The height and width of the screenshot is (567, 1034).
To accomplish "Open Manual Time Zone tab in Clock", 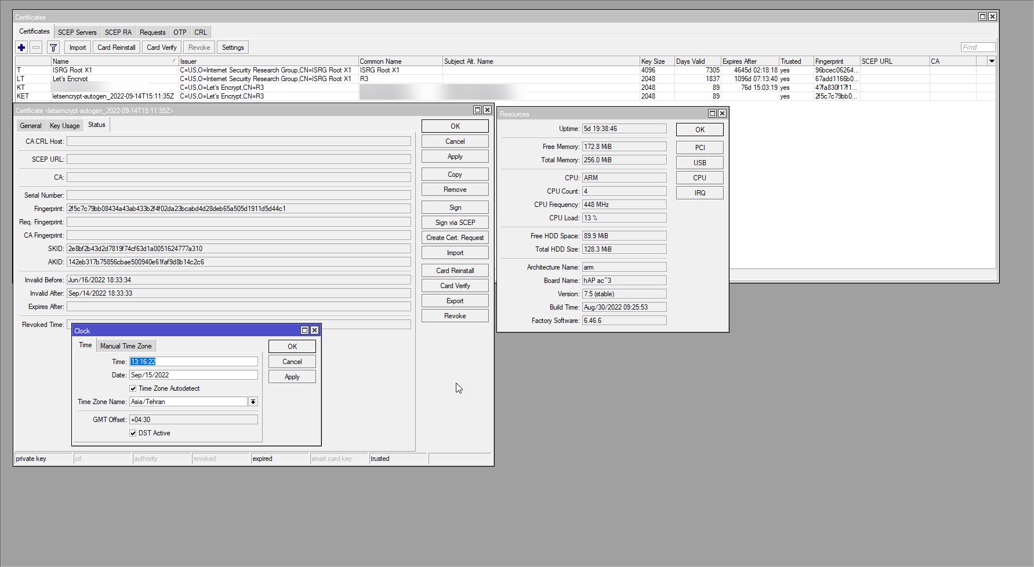I will (126, 346).
